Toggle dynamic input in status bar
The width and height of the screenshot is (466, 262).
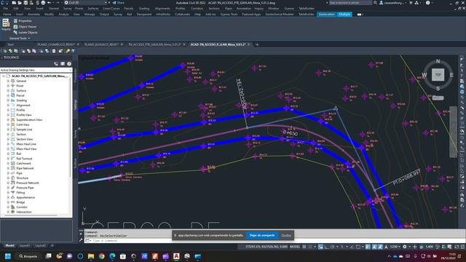(320, 247)
